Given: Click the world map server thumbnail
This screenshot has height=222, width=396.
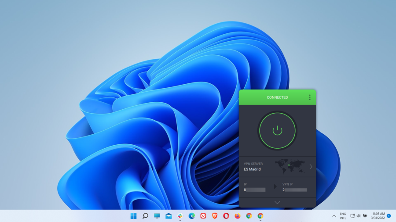Looking at the screenshot, I should coord(290,166).
